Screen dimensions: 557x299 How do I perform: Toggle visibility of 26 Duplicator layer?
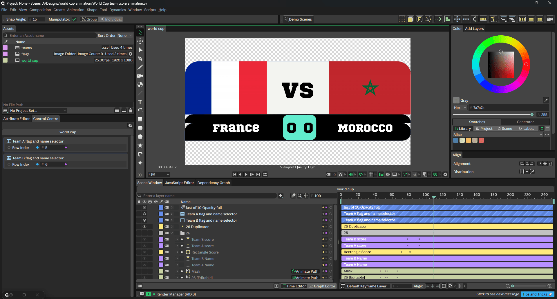click(144, 227)
